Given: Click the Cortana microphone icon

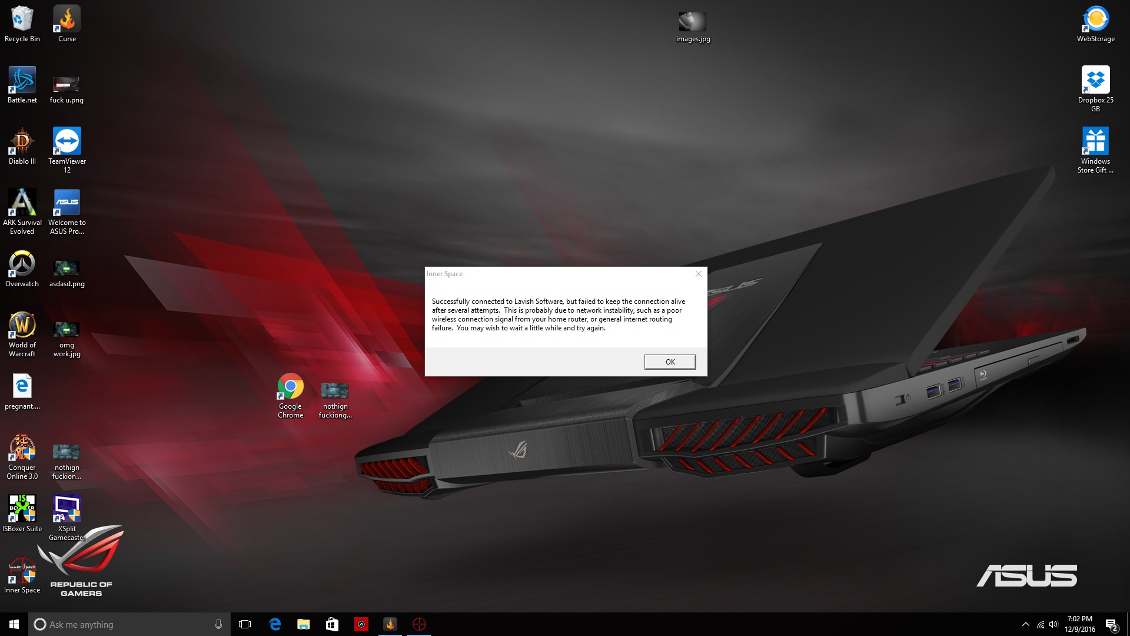Looking at the screenshot, I should (x=218, y=624).
